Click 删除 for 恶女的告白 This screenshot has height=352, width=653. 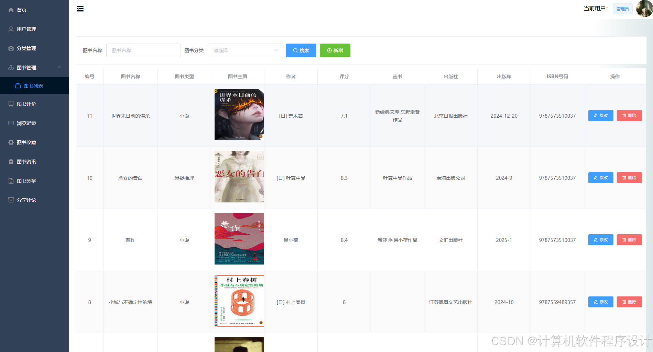point(629,178)
